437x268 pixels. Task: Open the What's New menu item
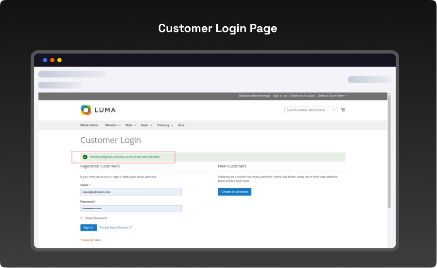(89, 125)
